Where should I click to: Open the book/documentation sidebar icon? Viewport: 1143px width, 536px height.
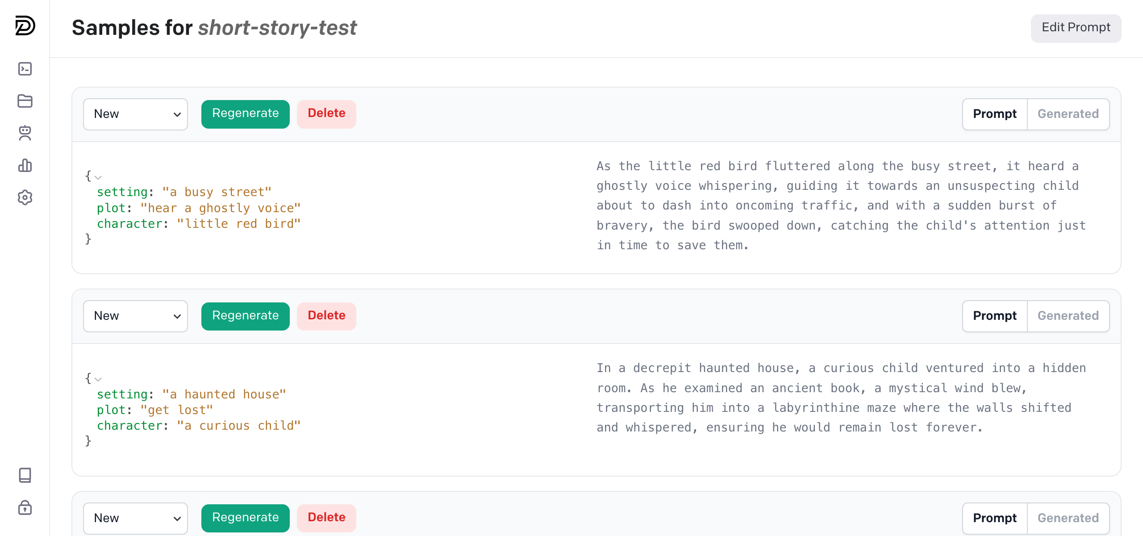(25, 475)
